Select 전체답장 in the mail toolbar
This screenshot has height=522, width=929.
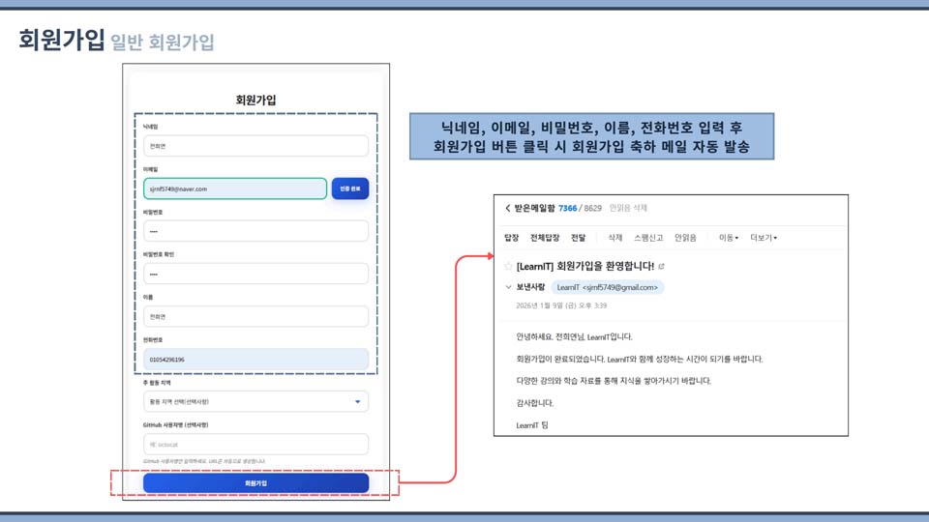point(545,238)
